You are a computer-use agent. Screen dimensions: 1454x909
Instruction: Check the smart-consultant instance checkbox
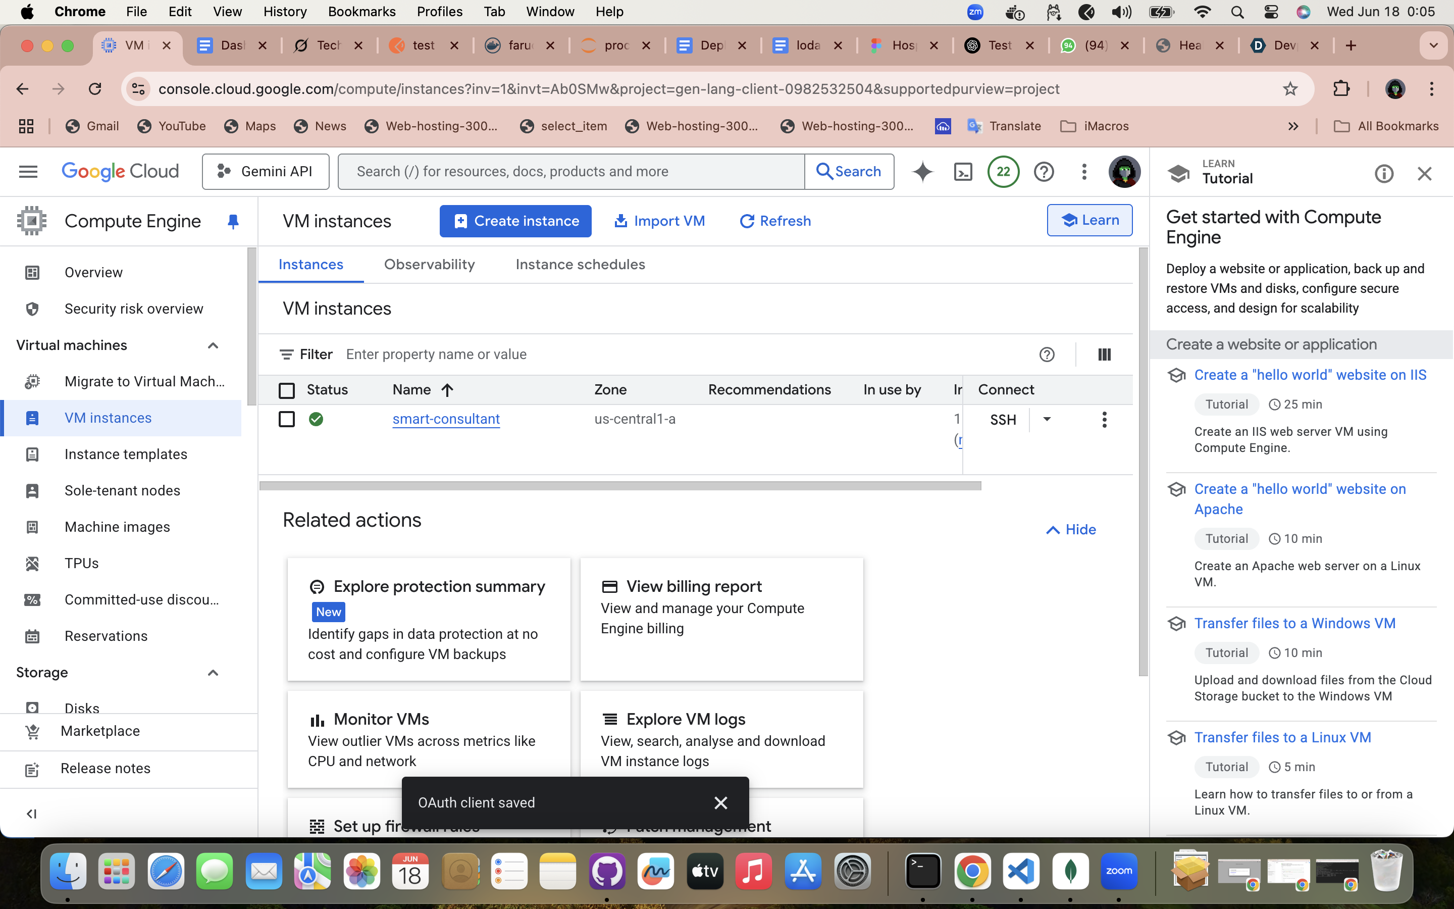pyautogui.click(x=287, y=419)
